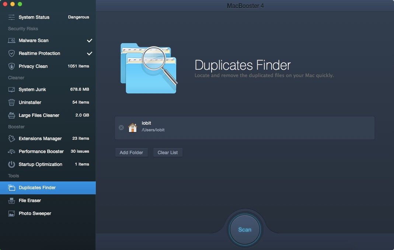This screenshot has height=250, width=394.
Task: Select the iobit /Users/iobit folder row
Action: tap(245, 128)
